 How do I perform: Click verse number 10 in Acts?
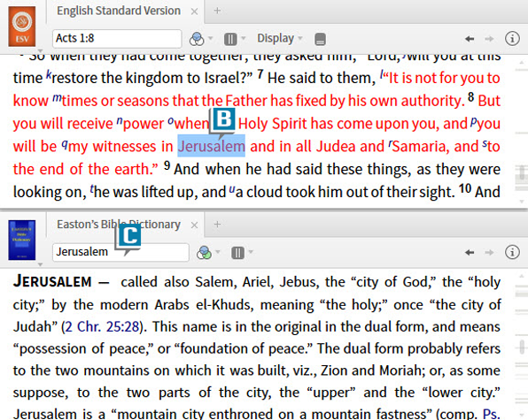[465, 188]
